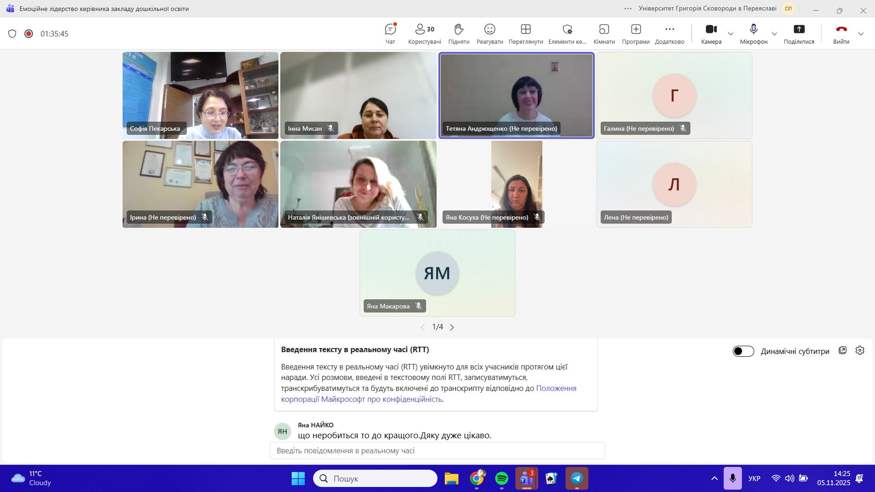The height and width of the screenshot is (492, 875).
Task: Click the real-time text message field
Action: tap(437, 451)
